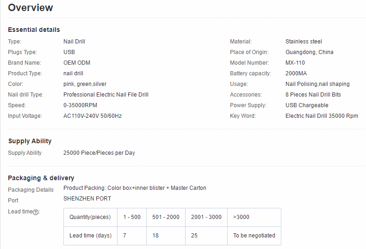Screen dimensions: 366x249
Task: Click the Lead time help question-mark icon
Action: coord(36,212)
